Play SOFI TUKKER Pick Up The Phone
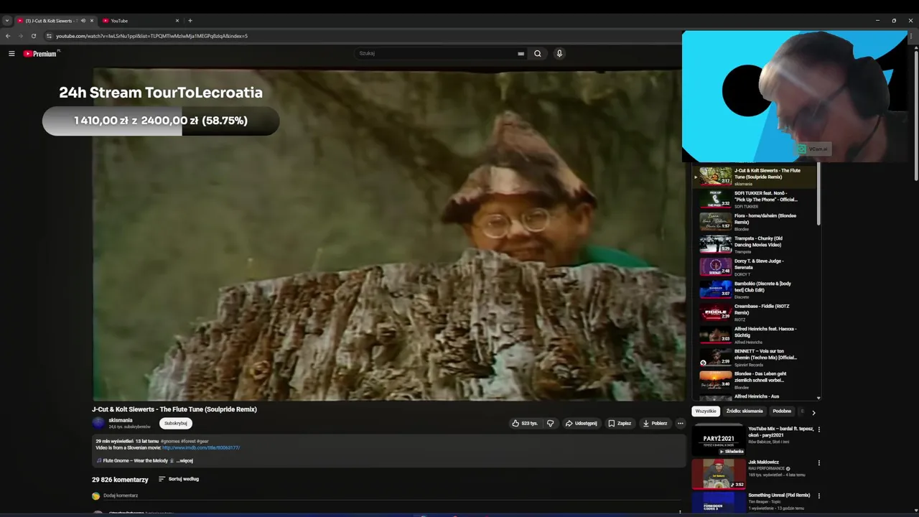This screenshot has height=517, width=919. pos(755,199)
